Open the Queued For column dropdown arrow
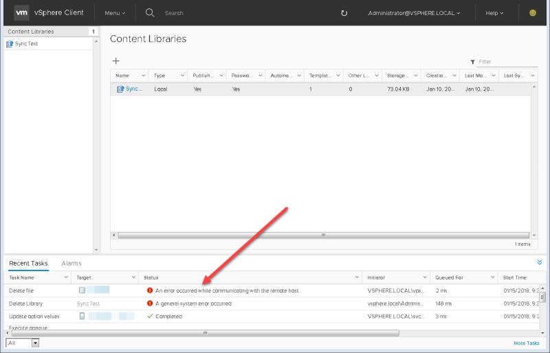This screenshot has width=550, height=353. 492,277
